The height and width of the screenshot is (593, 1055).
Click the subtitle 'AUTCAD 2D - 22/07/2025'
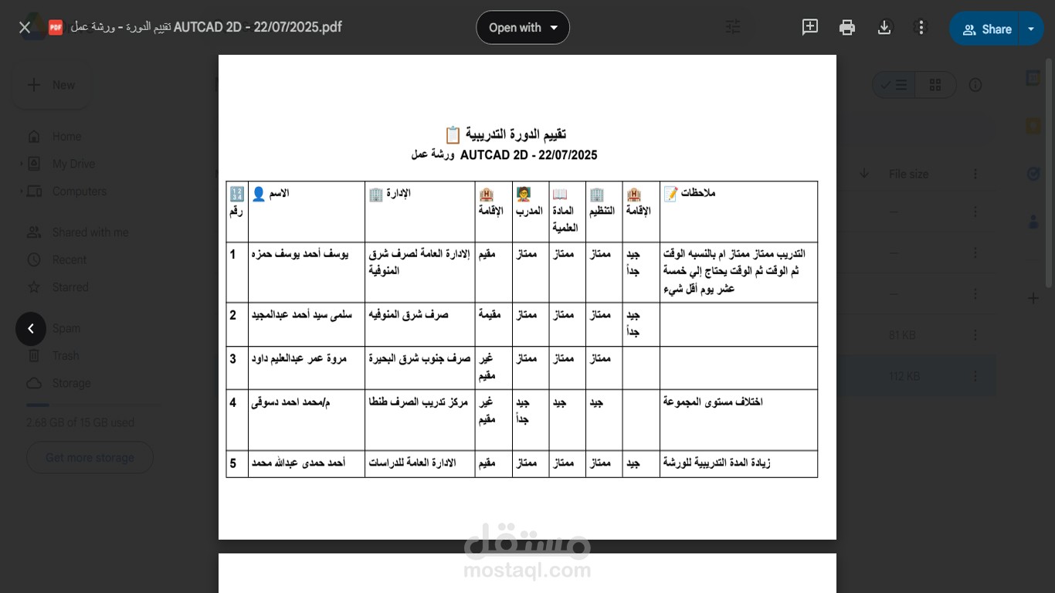528,155
